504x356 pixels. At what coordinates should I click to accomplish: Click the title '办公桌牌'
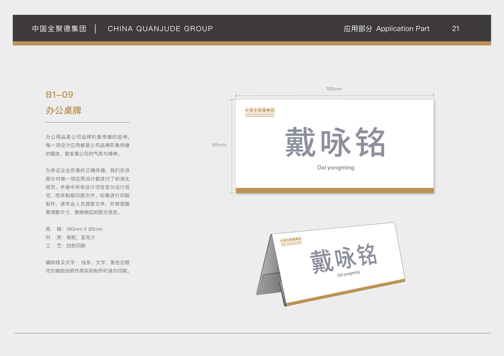[63, 111]
